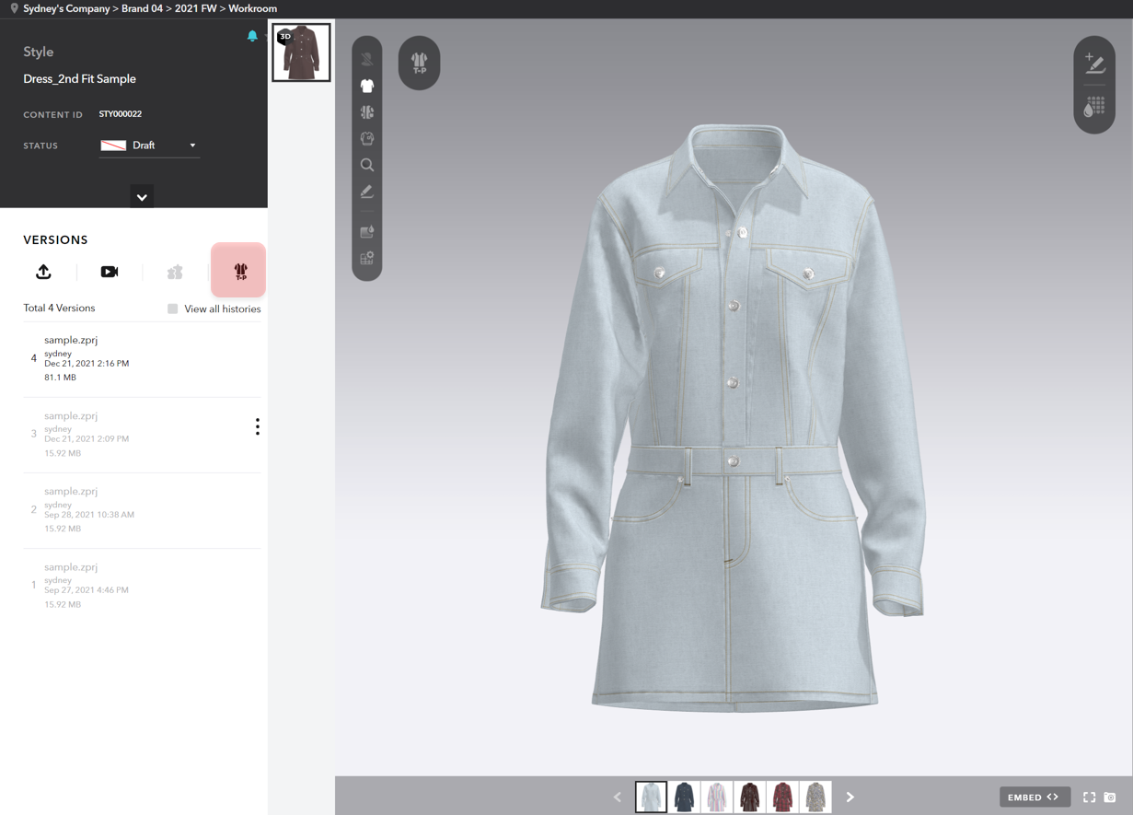The height and width of the screenshot is (815, 1133).
Task: Click the Total 4 Versions text
Action: tap(59, 309)
